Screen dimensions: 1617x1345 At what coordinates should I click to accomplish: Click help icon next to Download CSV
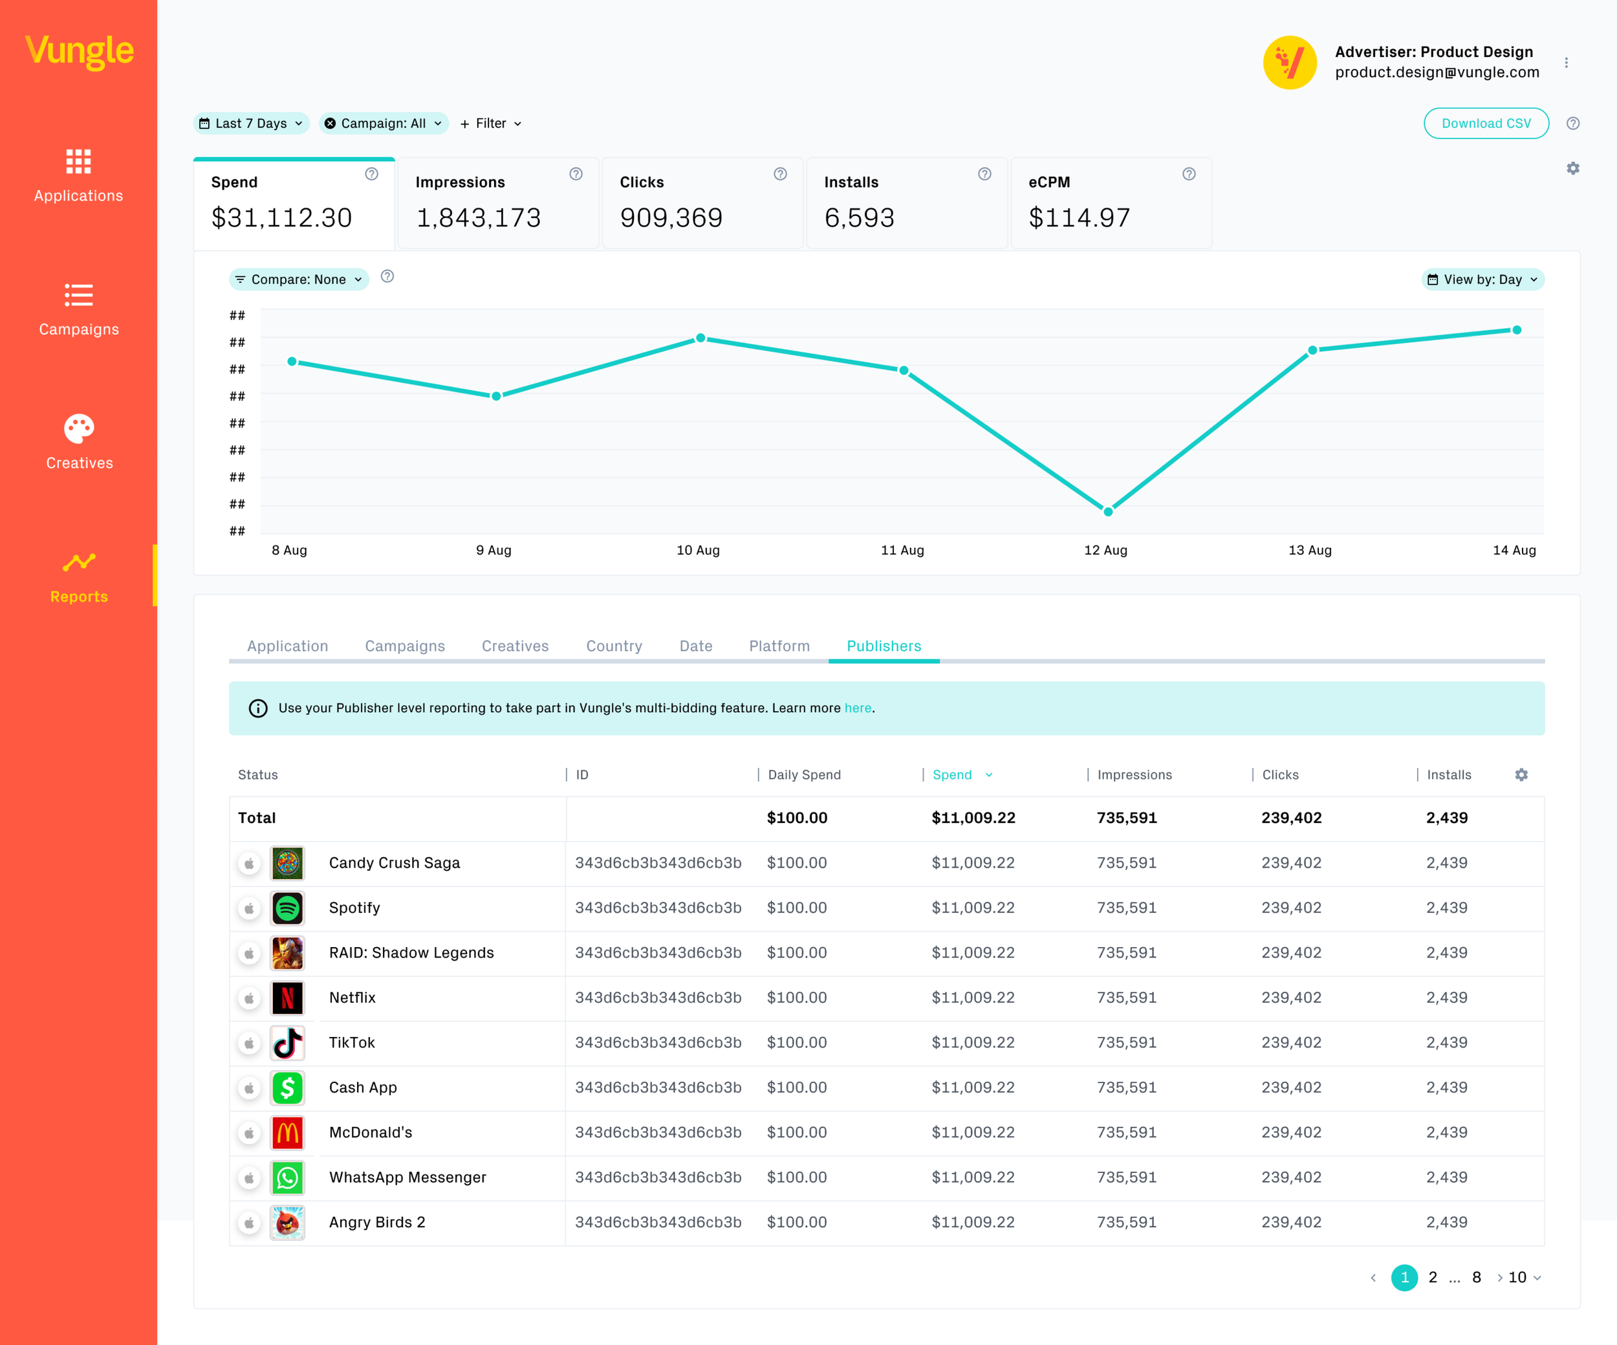(1572, 124)
